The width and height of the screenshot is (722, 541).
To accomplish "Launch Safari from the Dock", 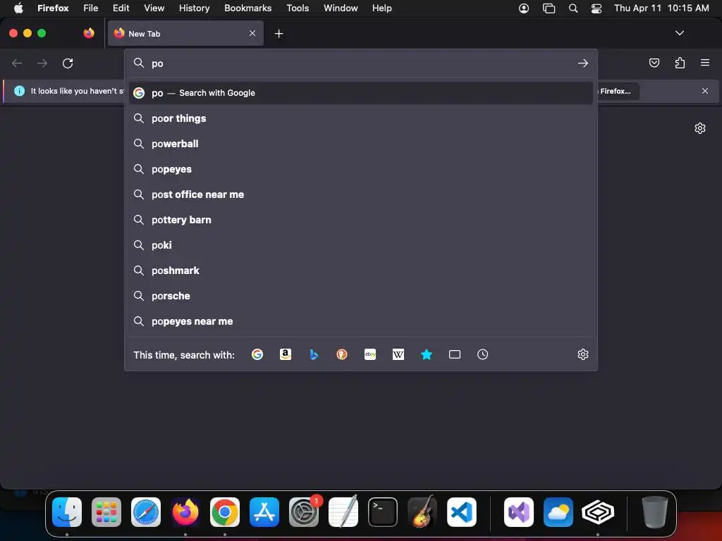I will pos(146,511).
